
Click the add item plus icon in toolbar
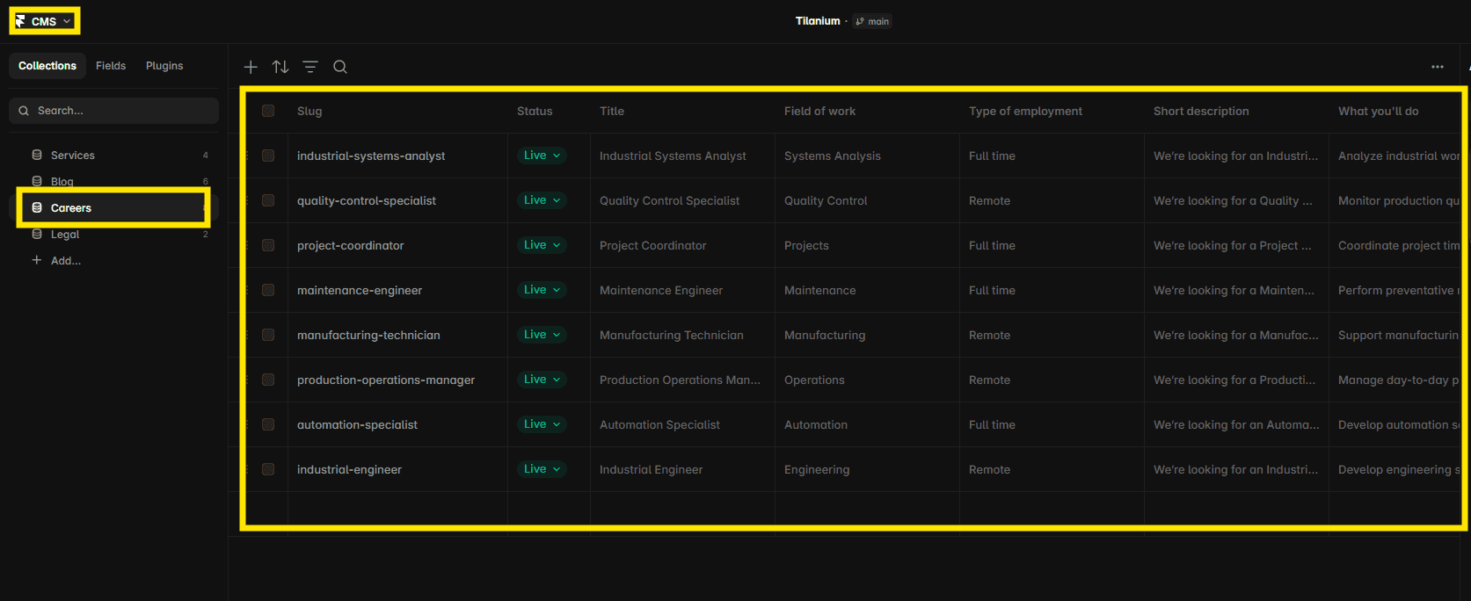251,67
